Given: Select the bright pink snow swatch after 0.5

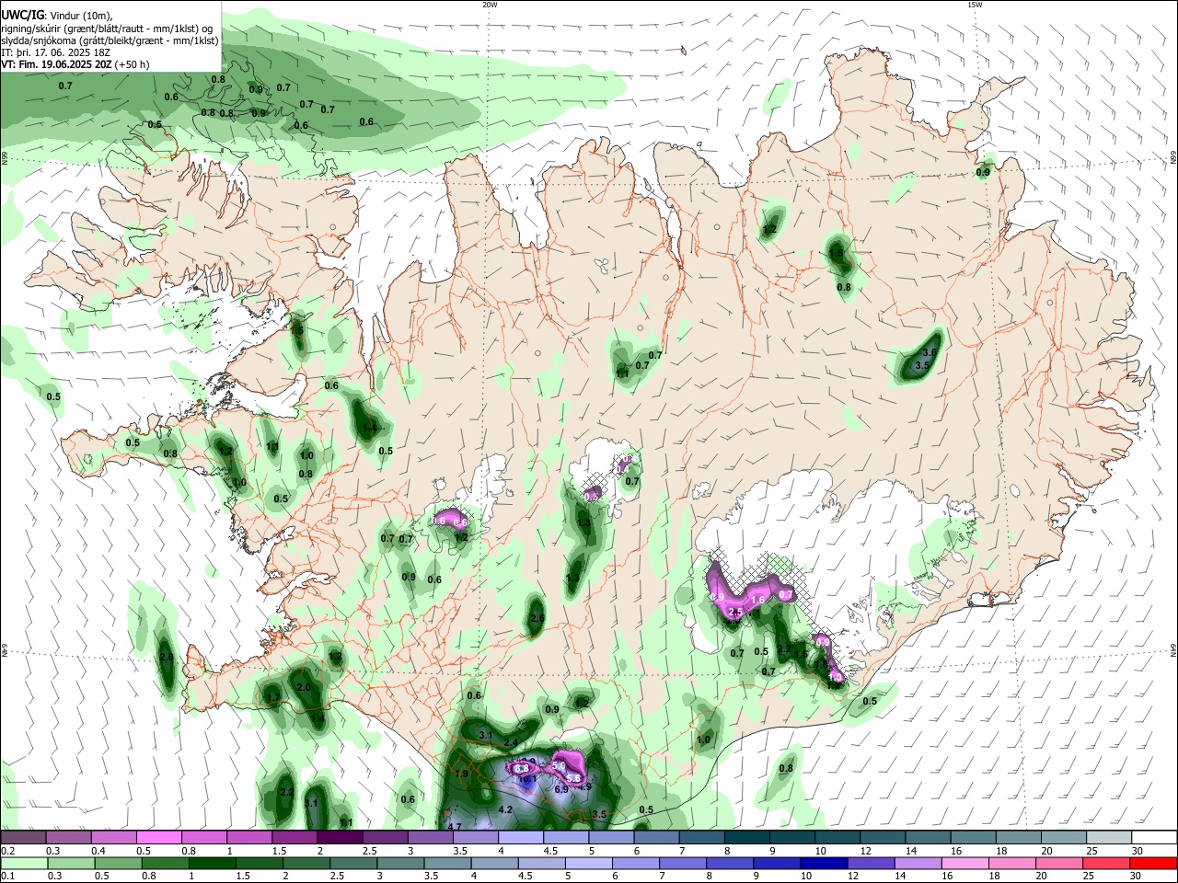Looking at the screenshot, I should 159,838.
